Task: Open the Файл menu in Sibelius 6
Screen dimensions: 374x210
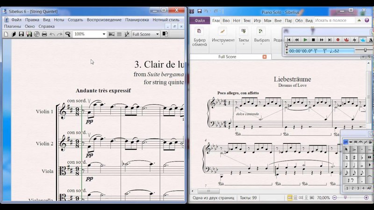Action: point(16,20)
